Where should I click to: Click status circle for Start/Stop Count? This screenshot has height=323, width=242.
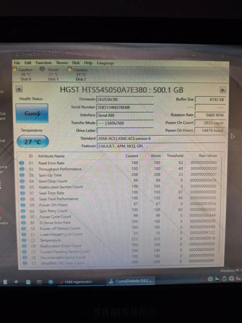(22, 181)
